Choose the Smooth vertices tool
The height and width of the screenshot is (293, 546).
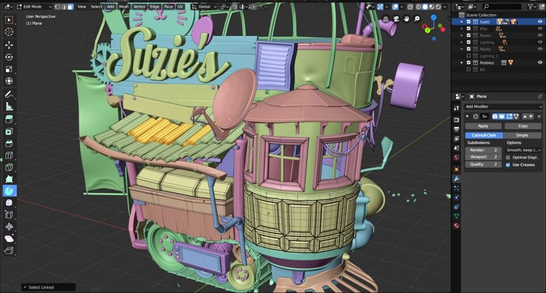click(x=9, y=203)
